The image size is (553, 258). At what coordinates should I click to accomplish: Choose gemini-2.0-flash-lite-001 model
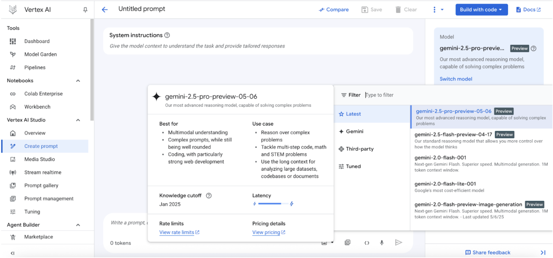481,187
